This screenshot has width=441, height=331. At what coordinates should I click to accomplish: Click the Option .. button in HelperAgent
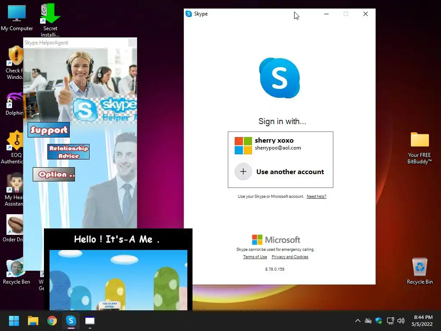tap(54, 174)
